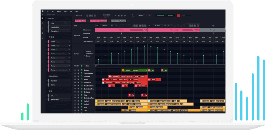Mute the Cimbasso track
This screenshot has height=130, width=265.
[x=75, y=92]
